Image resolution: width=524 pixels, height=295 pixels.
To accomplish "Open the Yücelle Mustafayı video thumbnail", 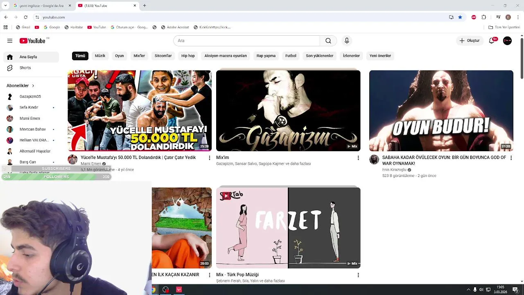I will point(140,111).
